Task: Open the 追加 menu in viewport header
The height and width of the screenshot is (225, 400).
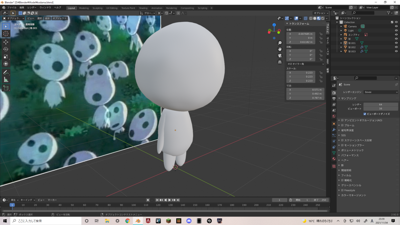Action: [x=47, y=18]
